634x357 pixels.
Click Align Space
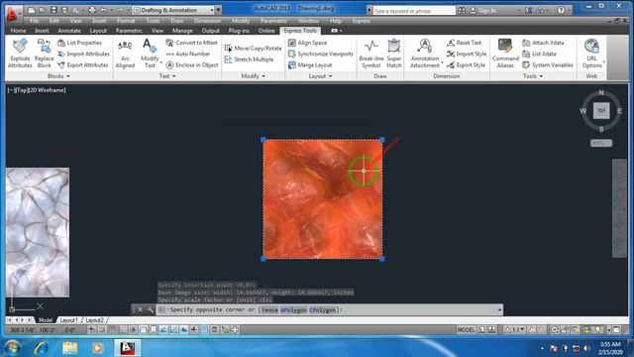(x=308, y=43)
